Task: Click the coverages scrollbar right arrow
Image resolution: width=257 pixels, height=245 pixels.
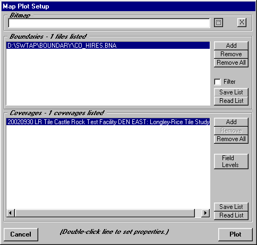Action: tap(205, 213)
